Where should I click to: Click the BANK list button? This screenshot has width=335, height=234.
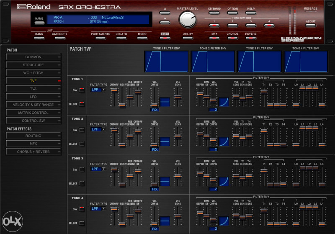click(x=39, y=38)
